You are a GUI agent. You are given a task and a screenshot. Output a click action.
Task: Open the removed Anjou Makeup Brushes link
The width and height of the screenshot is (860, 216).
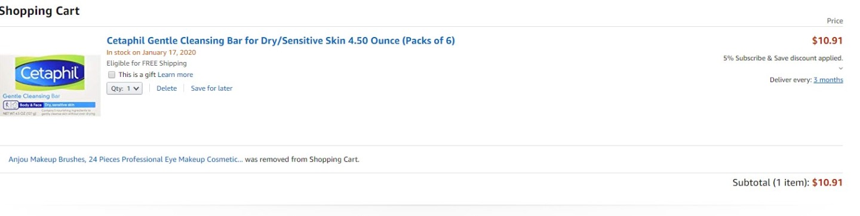pos(125,159)
